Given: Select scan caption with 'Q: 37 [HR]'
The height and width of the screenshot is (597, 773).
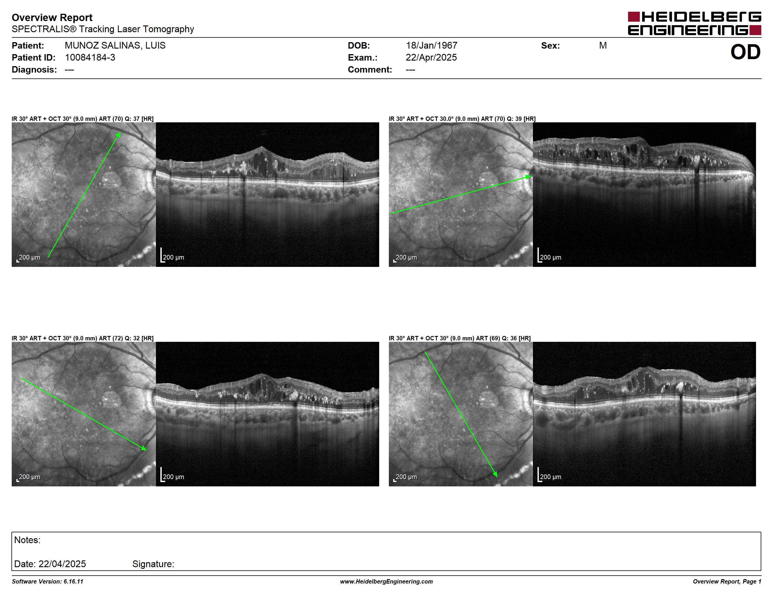Looking at the screenshot, I should (83, 119).
